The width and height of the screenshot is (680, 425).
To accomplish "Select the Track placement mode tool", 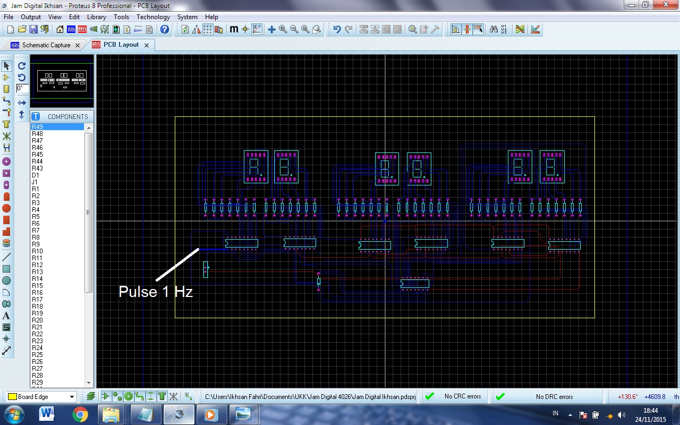I will point(6,100).
